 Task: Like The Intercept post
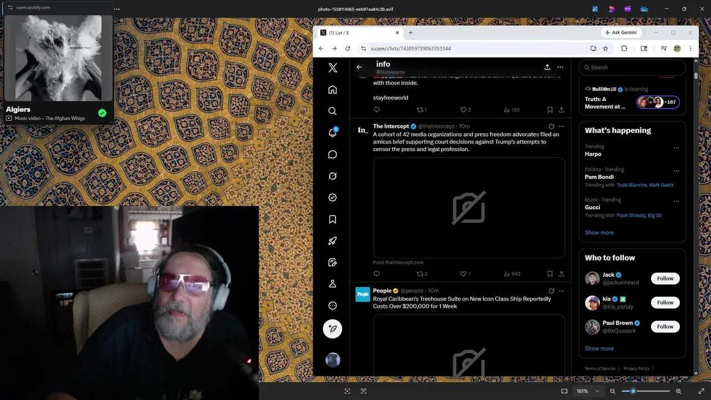click(465, 274)
